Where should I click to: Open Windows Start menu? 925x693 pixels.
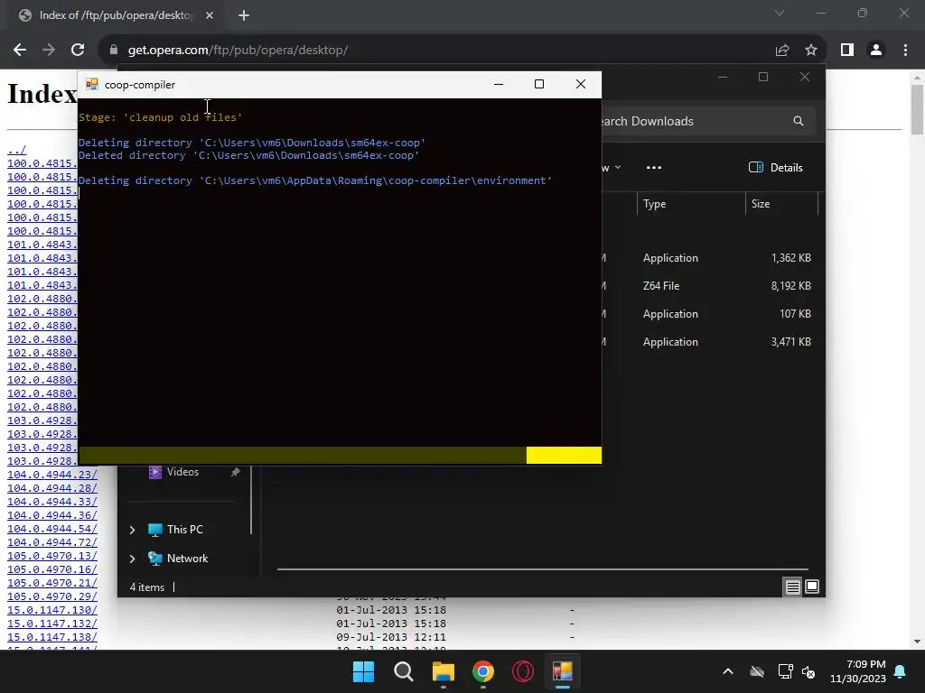(363, 671)
